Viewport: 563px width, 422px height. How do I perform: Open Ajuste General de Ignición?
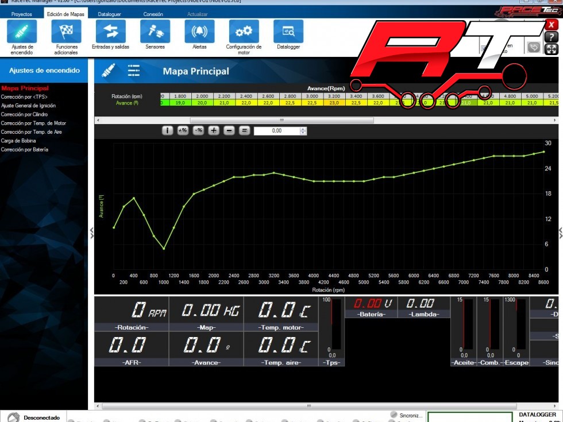point(28,106)
